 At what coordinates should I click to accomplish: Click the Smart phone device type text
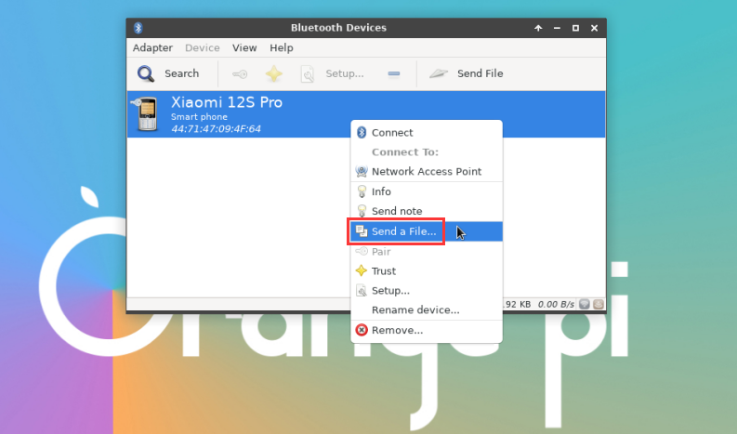[x=199, y=116]
